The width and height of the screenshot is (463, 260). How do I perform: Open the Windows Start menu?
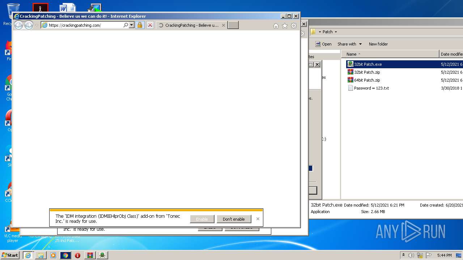point(10,255)
